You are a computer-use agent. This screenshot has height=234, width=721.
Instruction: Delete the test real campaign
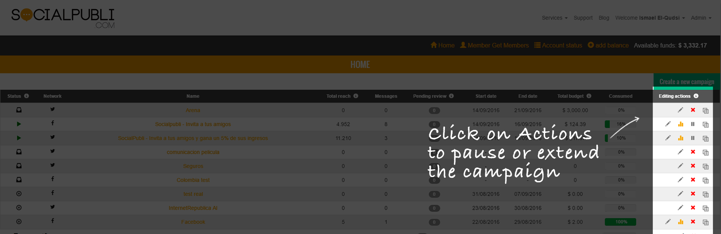693,194
